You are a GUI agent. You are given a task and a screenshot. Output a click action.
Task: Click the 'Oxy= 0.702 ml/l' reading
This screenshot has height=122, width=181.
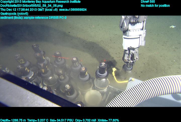coord(85,120)
